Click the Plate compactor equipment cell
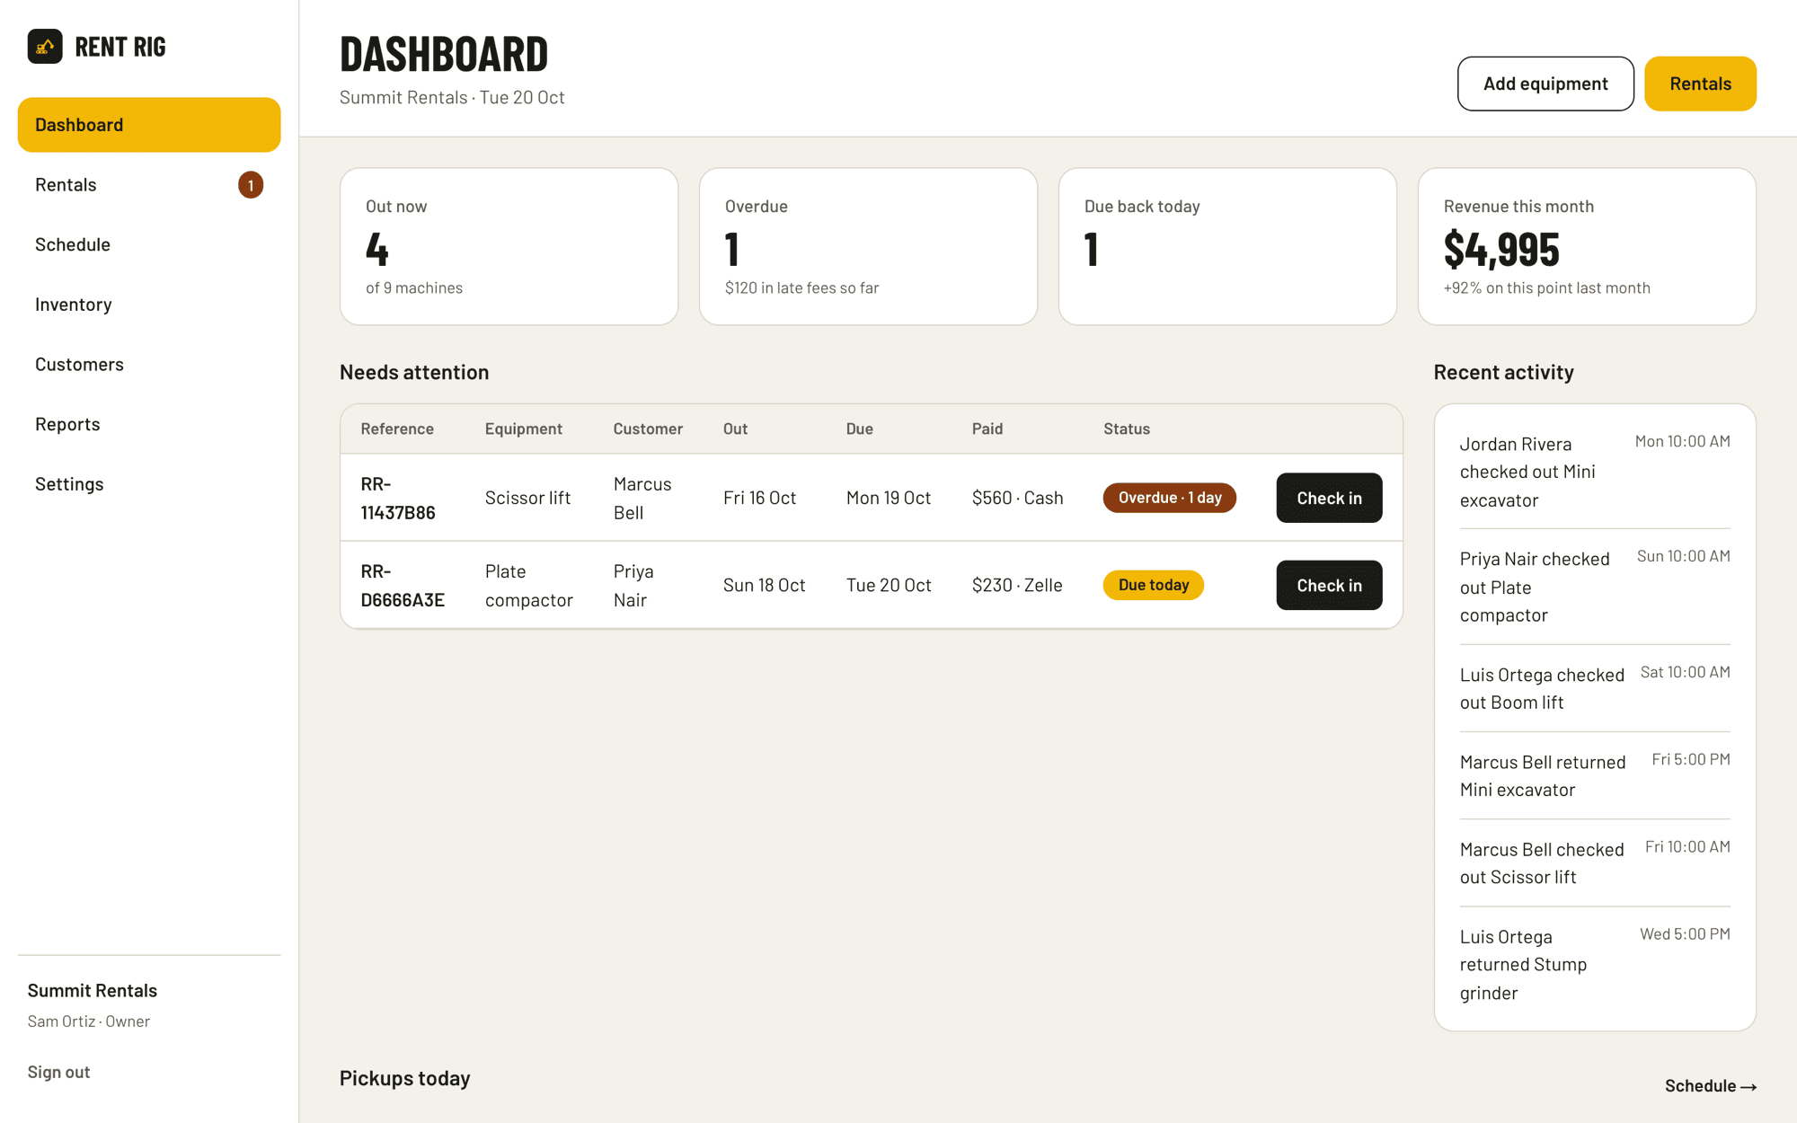The height and width of the screenshot is (1123, 1797). coord(529,585)
